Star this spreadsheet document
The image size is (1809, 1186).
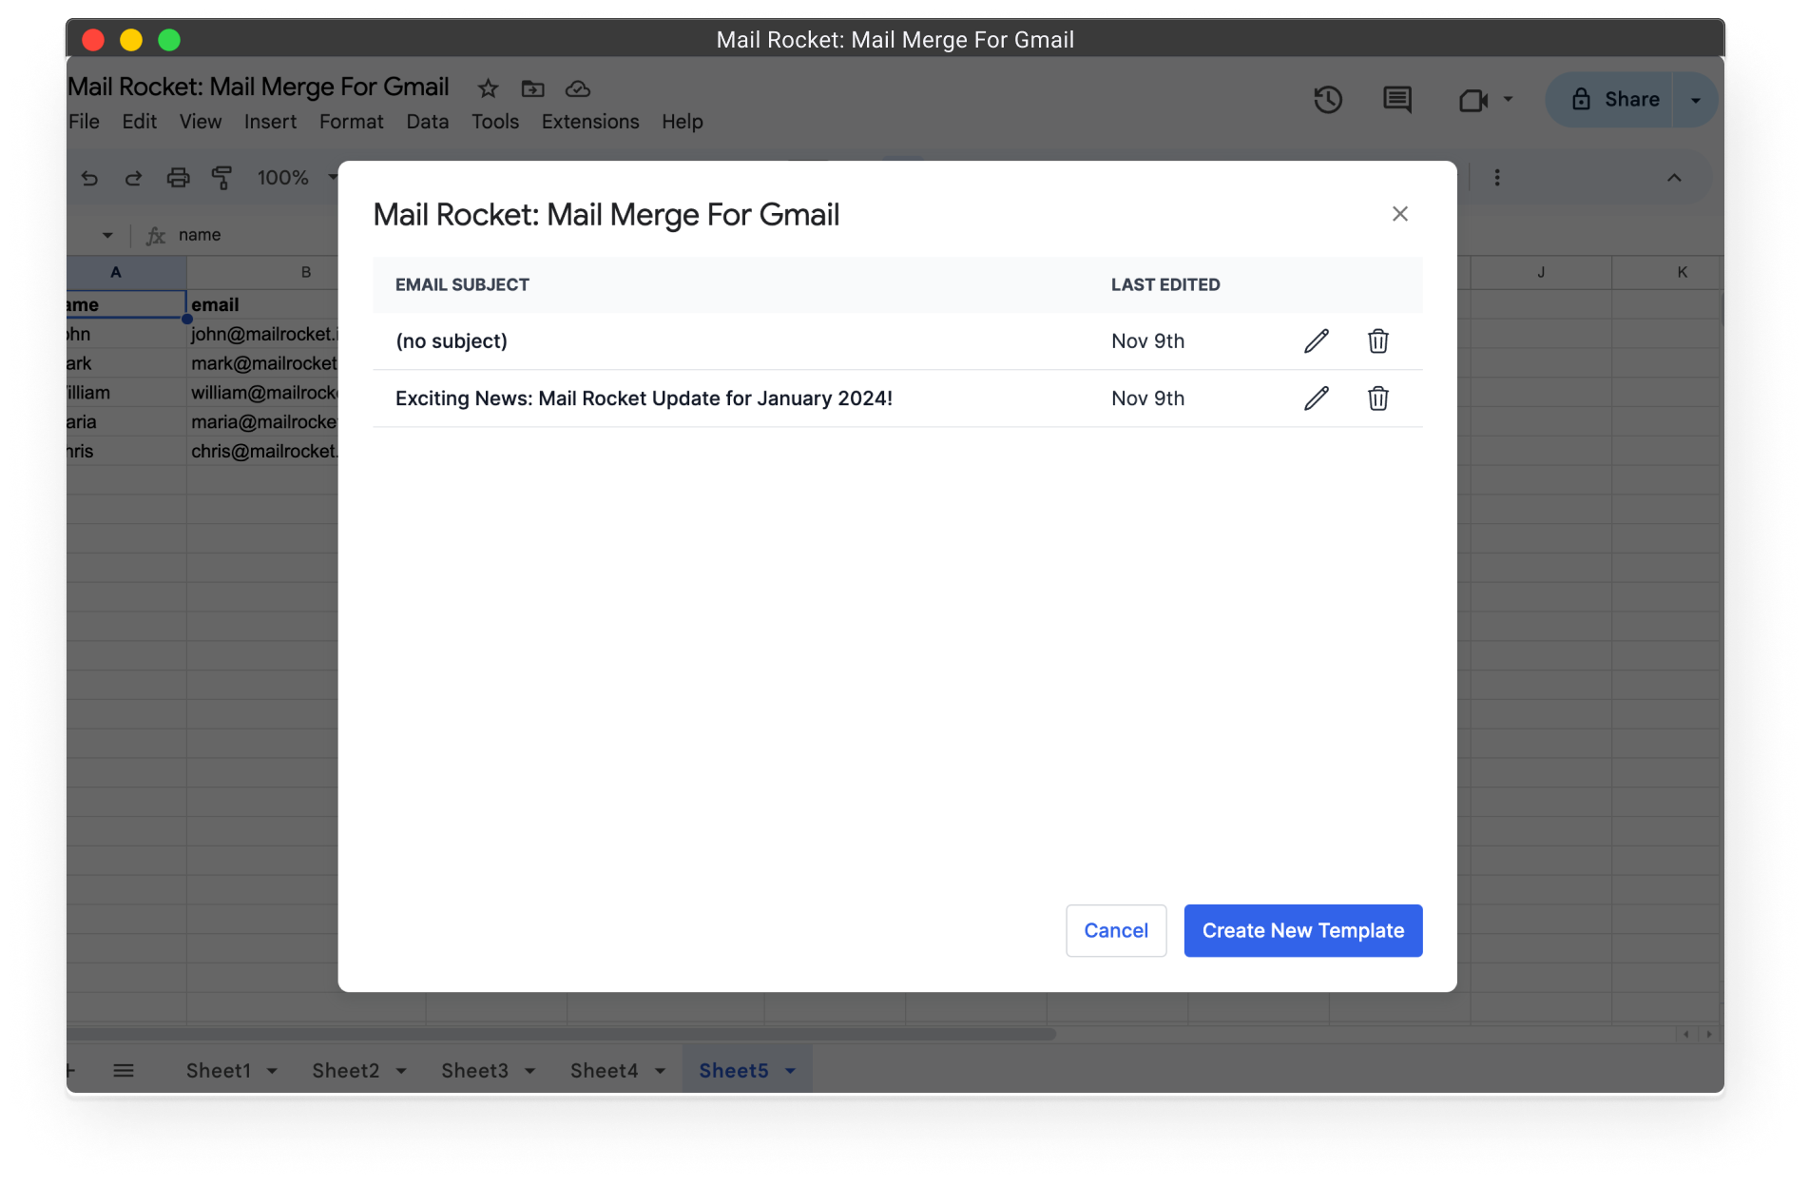488,88
